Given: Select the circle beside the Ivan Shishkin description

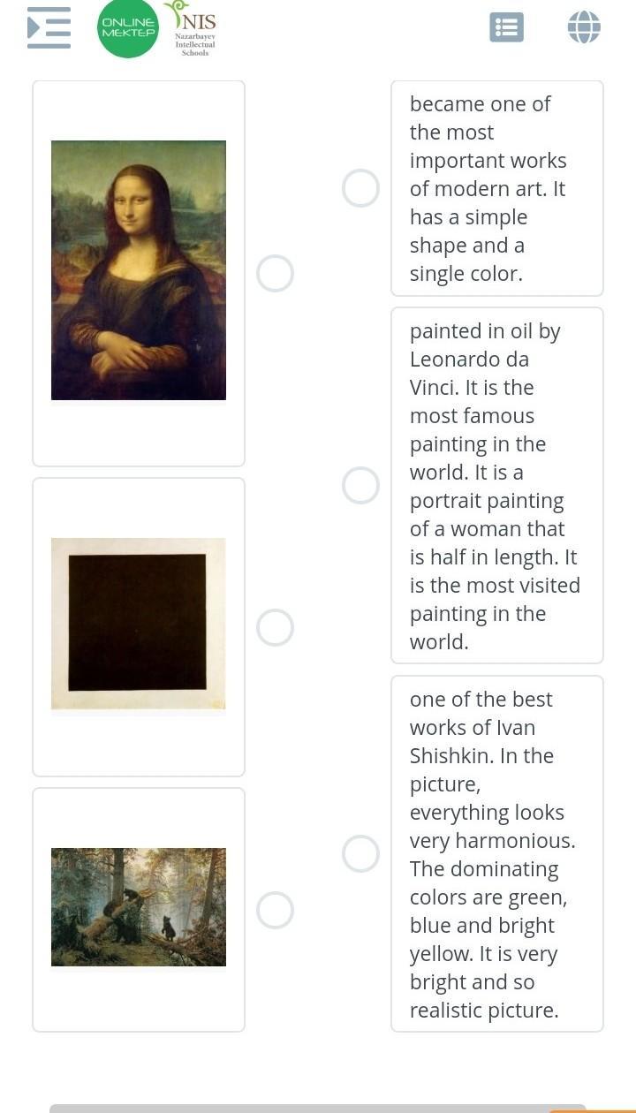Looking at the screenshot, I should click(360, 853).
